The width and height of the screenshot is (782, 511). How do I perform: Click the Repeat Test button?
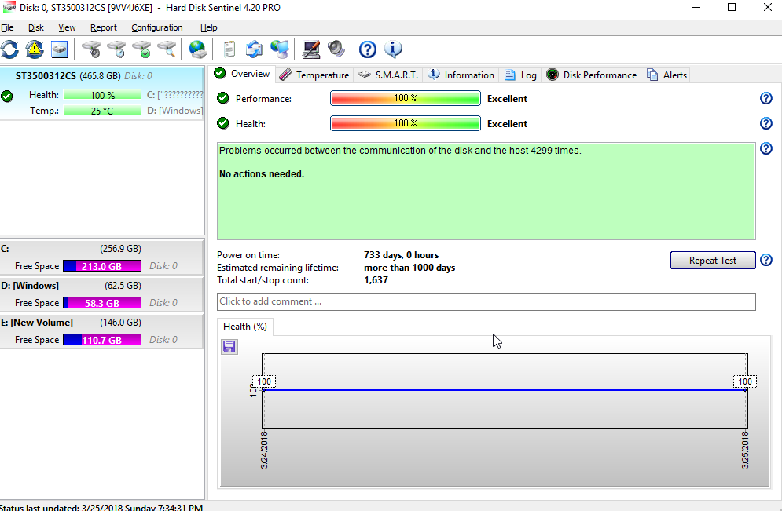(x=713, y=261)
